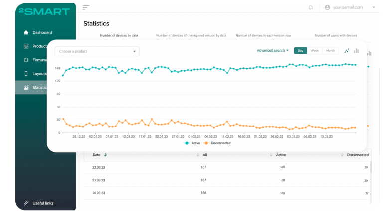Click the Layouts device icon in sidebar

[x=26, y=74]
